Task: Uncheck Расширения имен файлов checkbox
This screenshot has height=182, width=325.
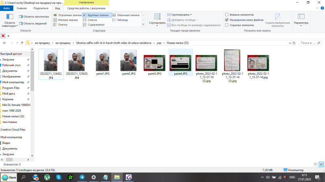Action: click(x=227, y=20)
